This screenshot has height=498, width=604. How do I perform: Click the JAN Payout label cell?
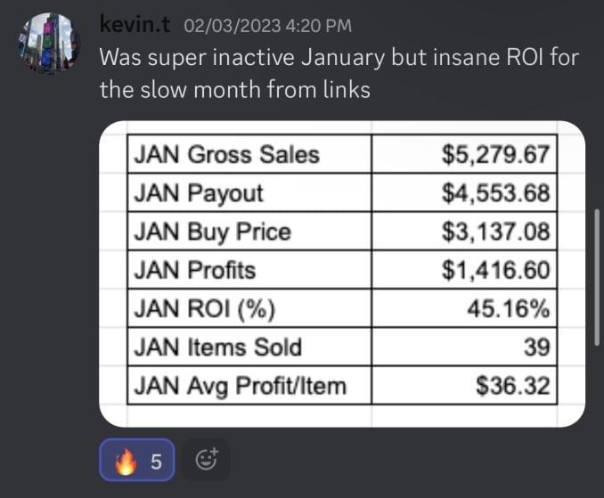tap(199, 192)
